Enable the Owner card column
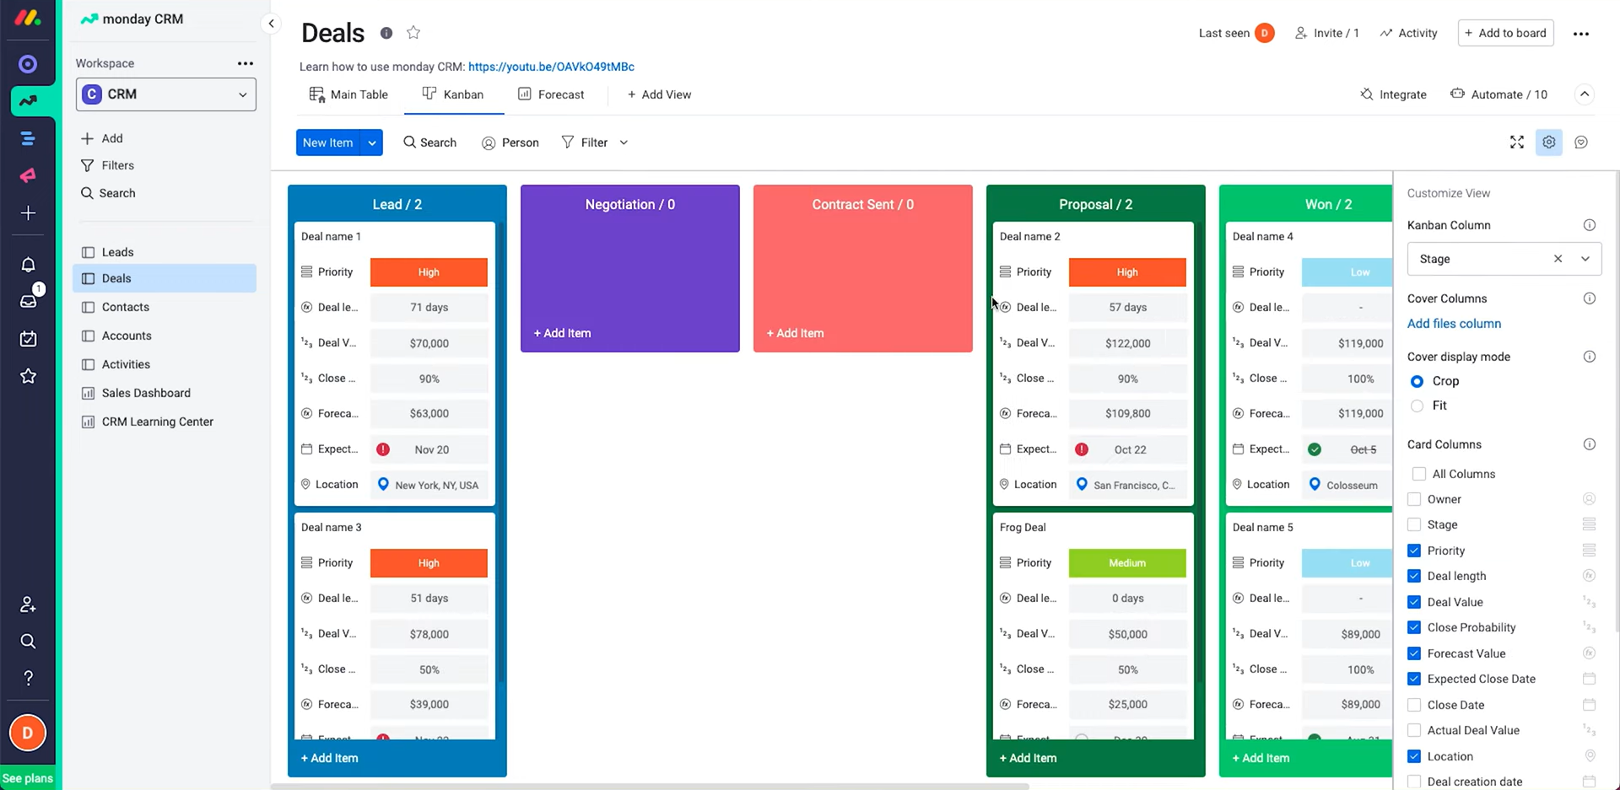 pyautogui.click(x=1414, y=499)
